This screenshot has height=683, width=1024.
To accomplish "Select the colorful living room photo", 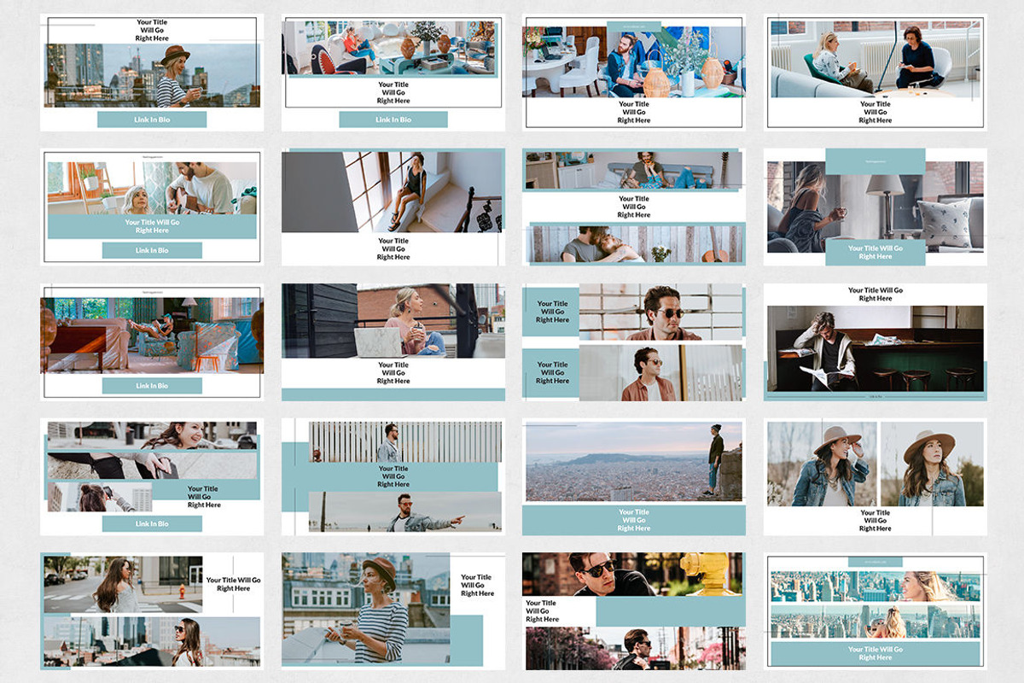I will tap(152, 334).
